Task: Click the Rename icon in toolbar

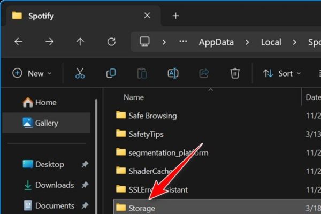Action: tap(173, 73)
